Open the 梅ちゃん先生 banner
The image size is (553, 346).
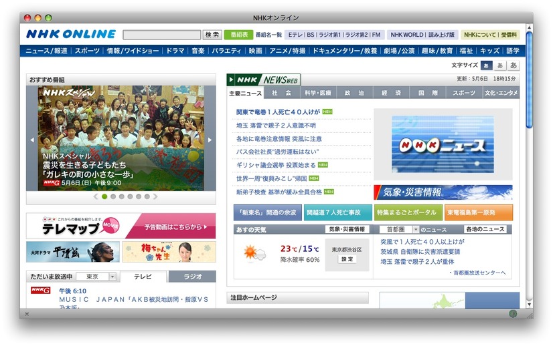[169, 252]
